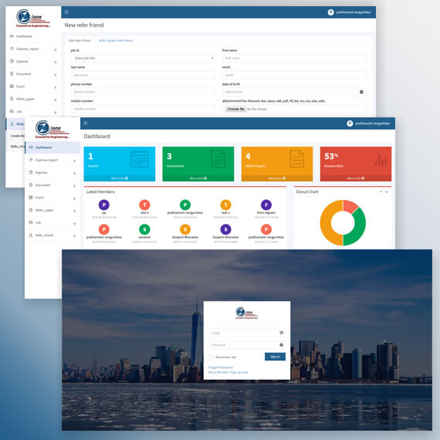The width and height of the screenshot is (440, 440).
Task: Click orange segment of donut chart
Action: 326,223
